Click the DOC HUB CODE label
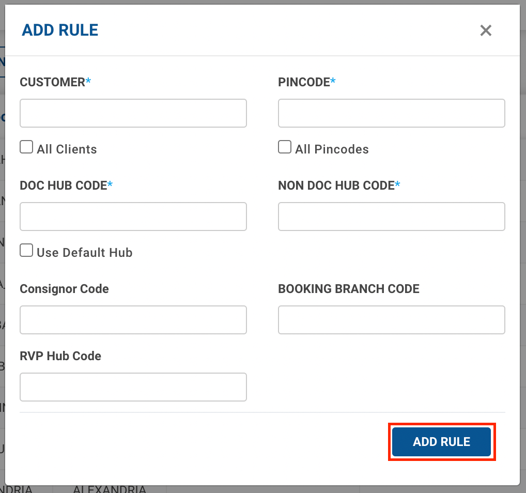 coord(63,186)
